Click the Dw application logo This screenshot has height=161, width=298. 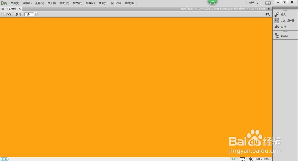tap(4, 3)
